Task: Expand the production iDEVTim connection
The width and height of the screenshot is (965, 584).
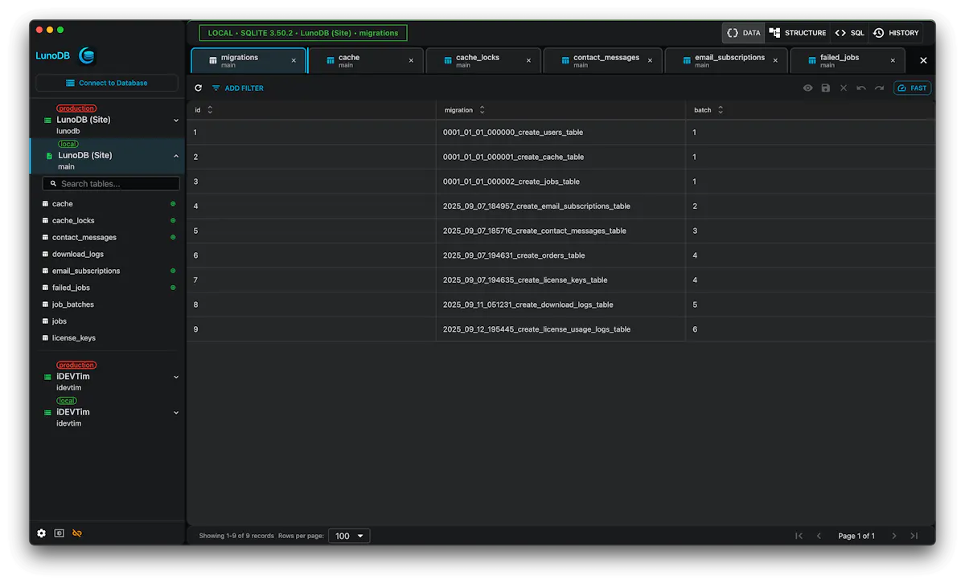Action: (176, 377)
